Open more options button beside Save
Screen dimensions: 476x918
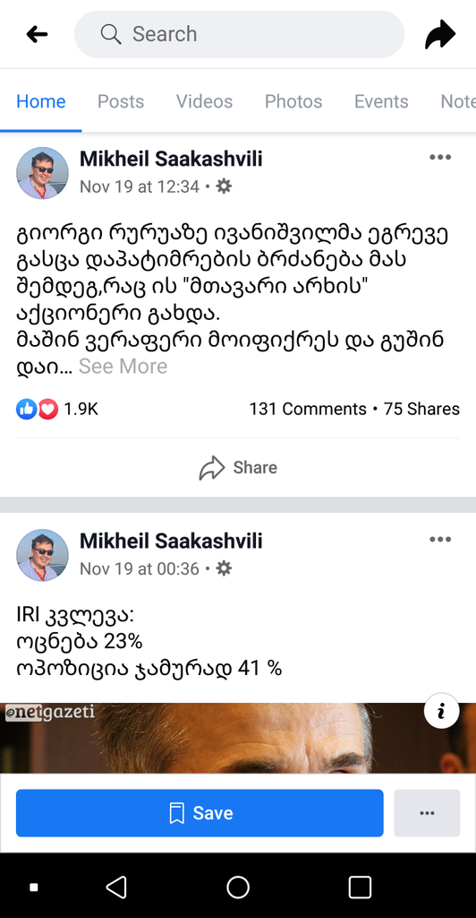click(x=427, y=813)
